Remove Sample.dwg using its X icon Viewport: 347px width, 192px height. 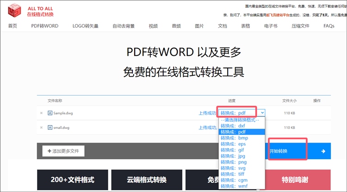tap(41, 113)
